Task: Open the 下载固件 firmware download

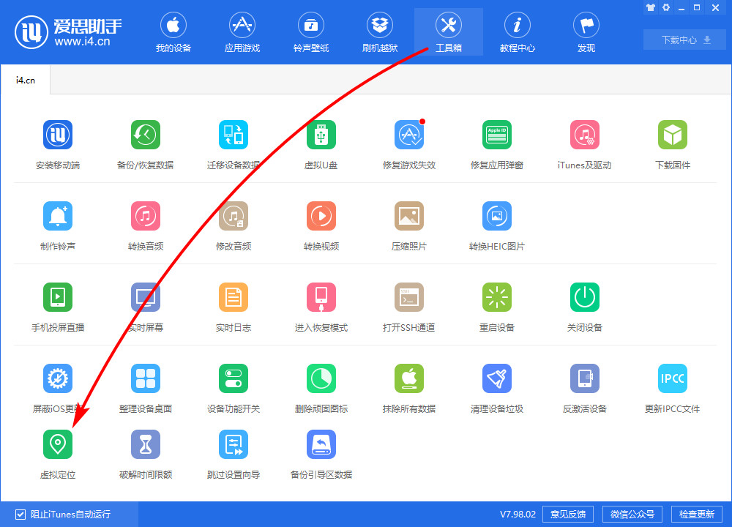Action: click(x=672, y=135)
